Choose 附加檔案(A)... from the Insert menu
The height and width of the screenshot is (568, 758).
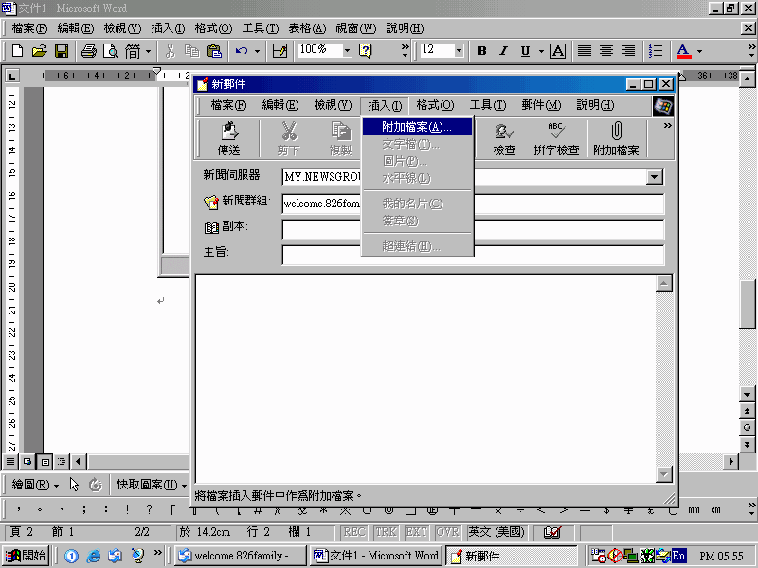coord(417,127)
